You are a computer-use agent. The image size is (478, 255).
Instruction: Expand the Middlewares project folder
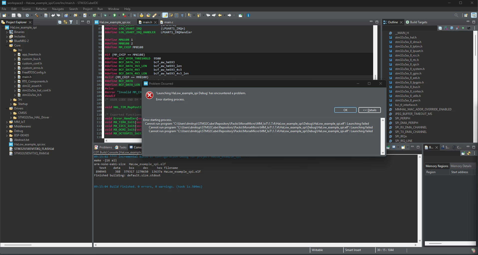[x=7, y=126]
